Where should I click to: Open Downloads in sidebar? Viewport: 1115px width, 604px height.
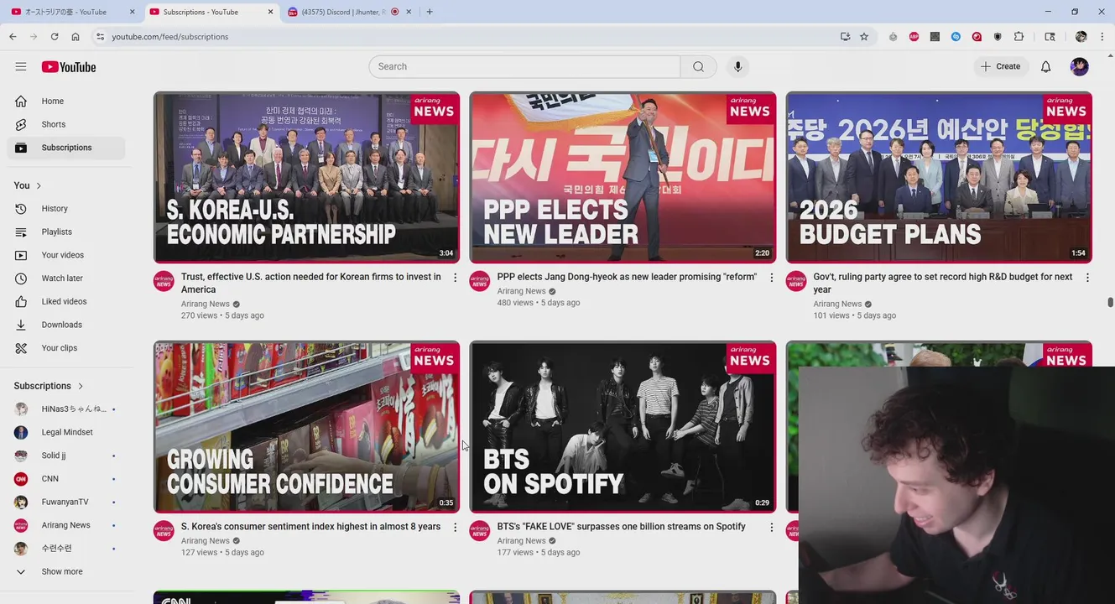click(66, 325)
